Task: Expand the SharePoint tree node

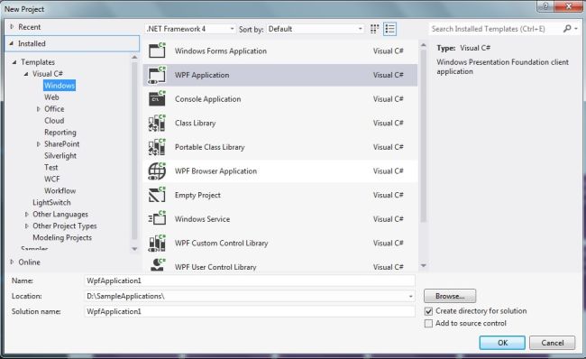Action: (39, 144)
